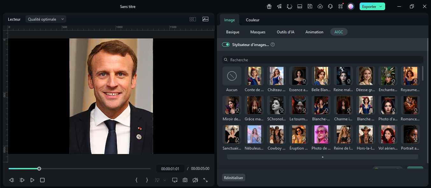Switch to the Image tab
Viewport: 431px width, 188px height.
pyautogui.click(x=229, y=20)
